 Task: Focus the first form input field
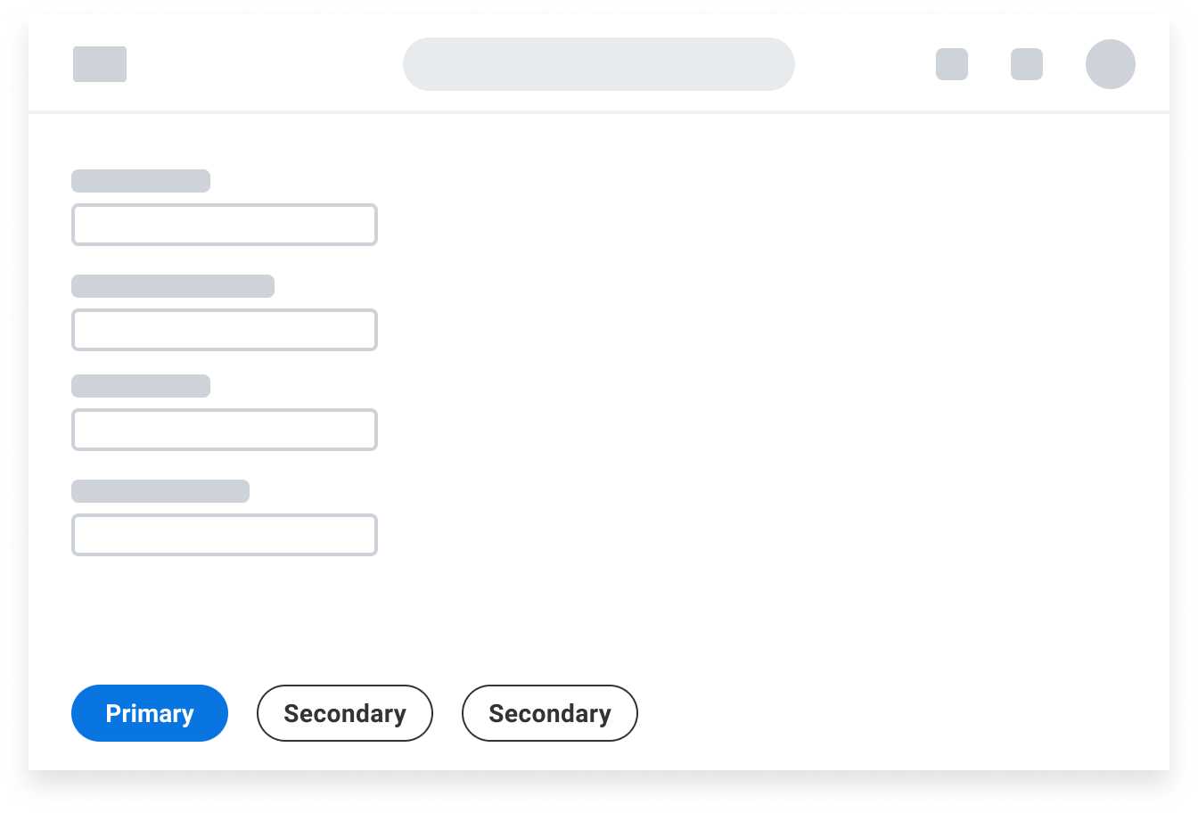coord(225,225)
